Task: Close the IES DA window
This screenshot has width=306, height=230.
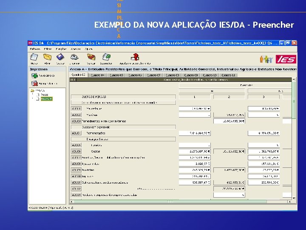Action: pyautogui.click(x=294, y=43)
